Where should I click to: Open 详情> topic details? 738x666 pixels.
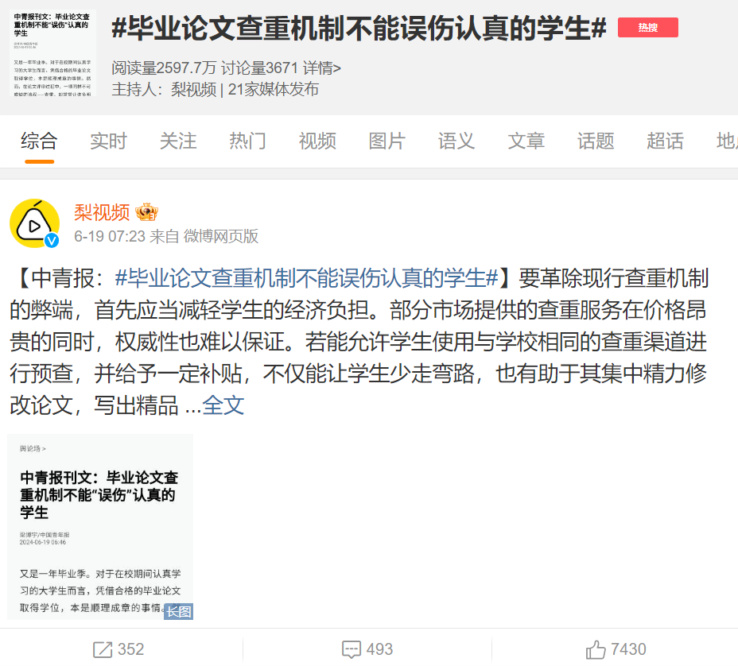pyautogui.click(x=321, y=68)
